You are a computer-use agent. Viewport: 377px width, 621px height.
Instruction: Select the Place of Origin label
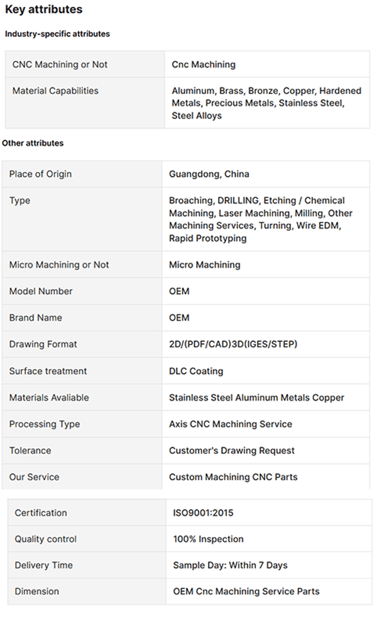(40, 174)
